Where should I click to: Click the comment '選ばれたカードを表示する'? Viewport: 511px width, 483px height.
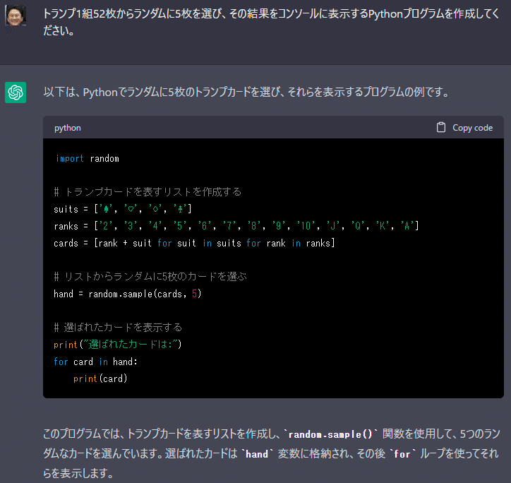click(x=118, y=327)
